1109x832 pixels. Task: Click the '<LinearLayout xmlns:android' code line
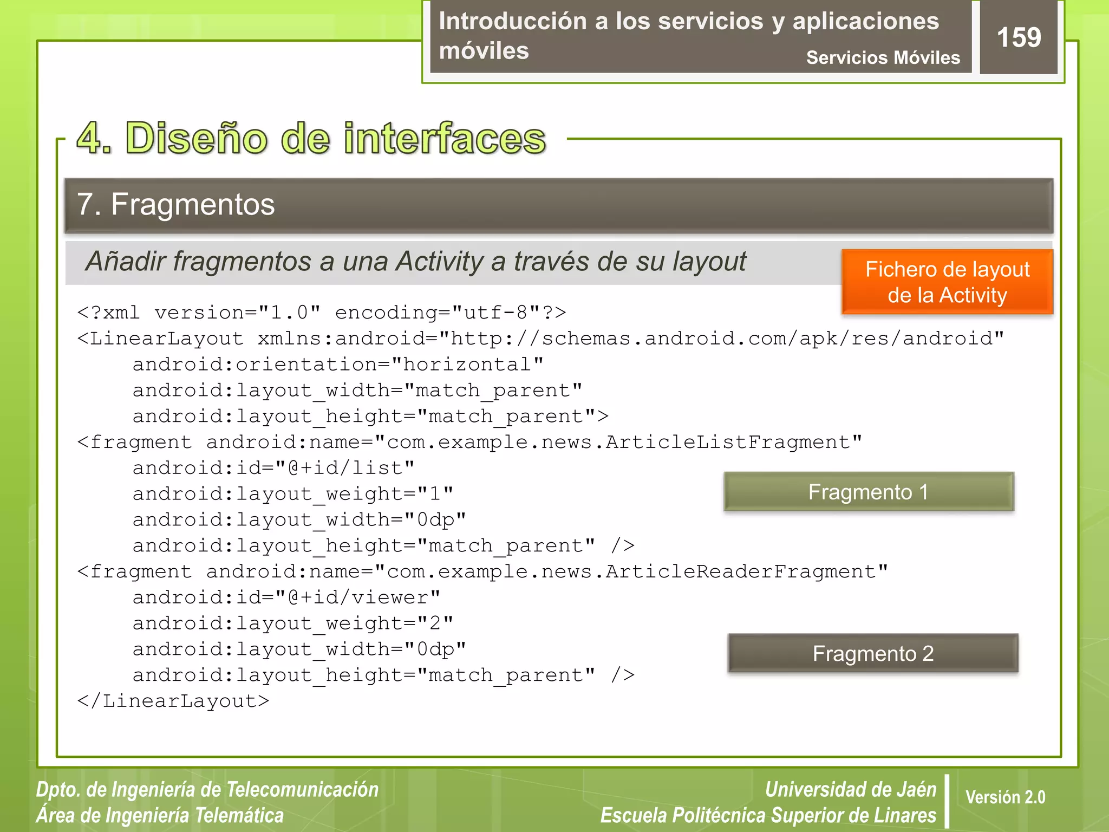click(540, 339)
